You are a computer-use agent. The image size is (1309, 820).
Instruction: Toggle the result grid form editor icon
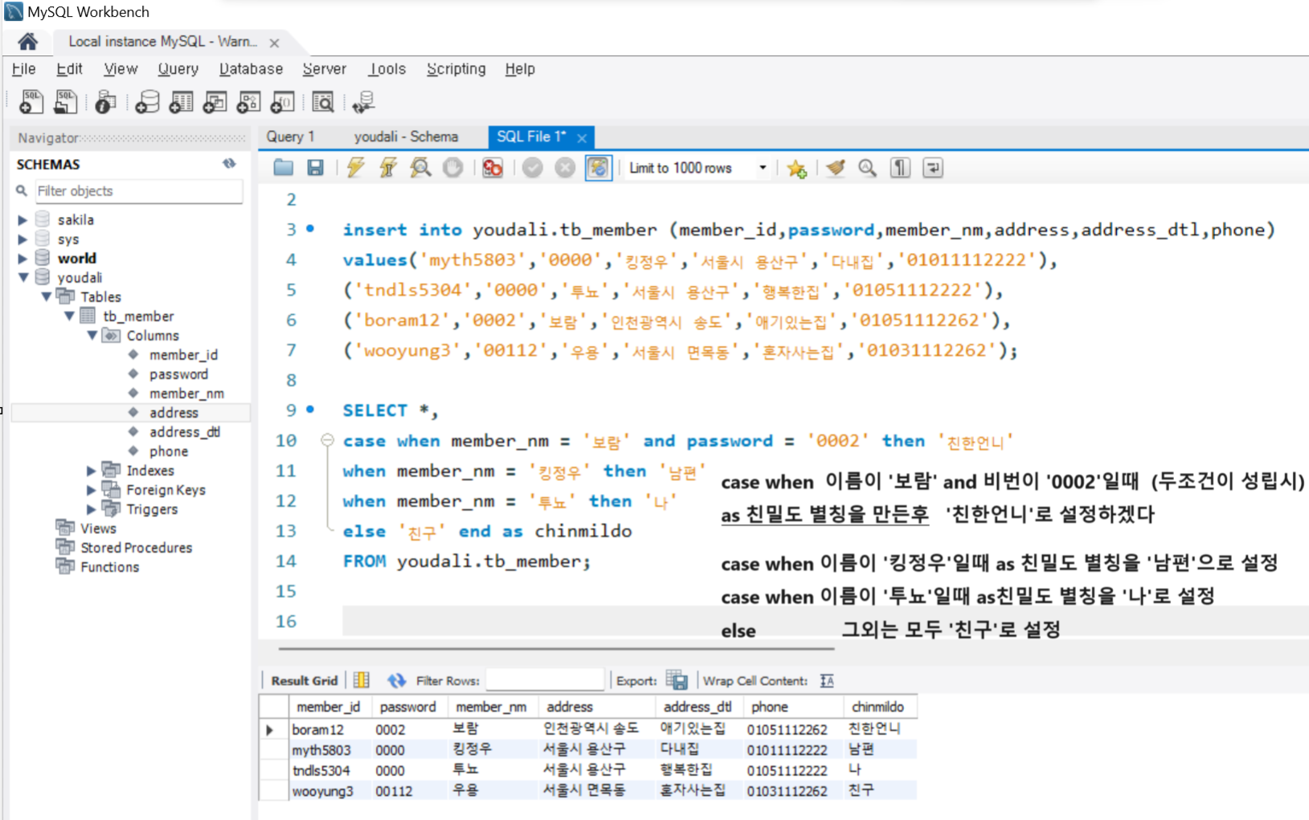coord(362,680)
